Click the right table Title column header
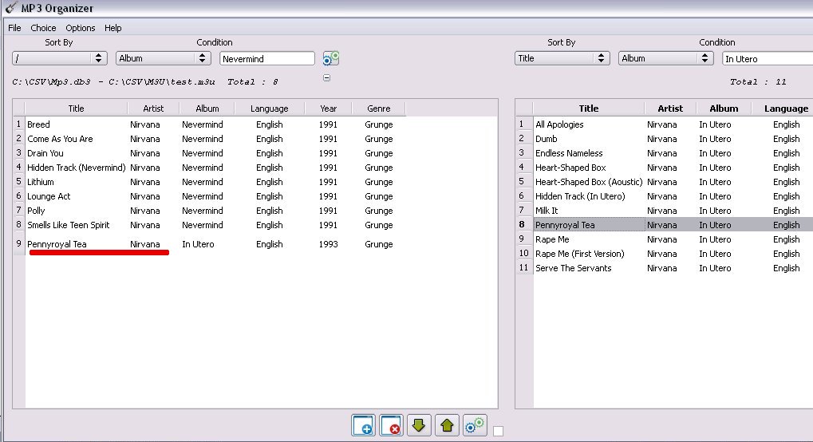Image resolution: width=813 pixels, height=442 pixels. (x=589, y=109)
